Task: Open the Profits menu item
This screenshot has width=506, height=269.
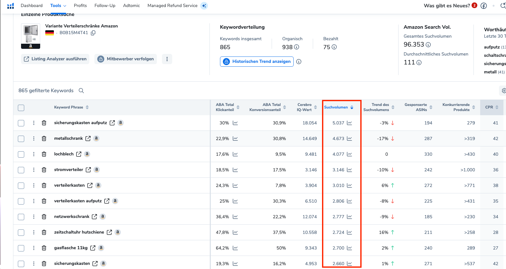Action: coord(80,6)
